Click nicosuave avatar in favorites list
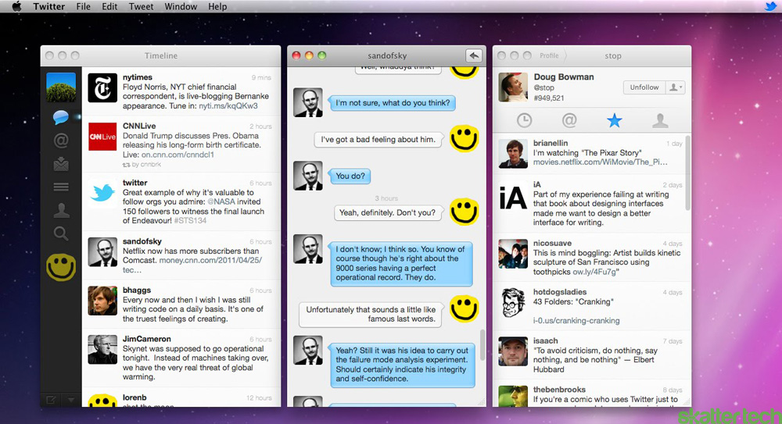Screen dimensions: 782x424 513,254
